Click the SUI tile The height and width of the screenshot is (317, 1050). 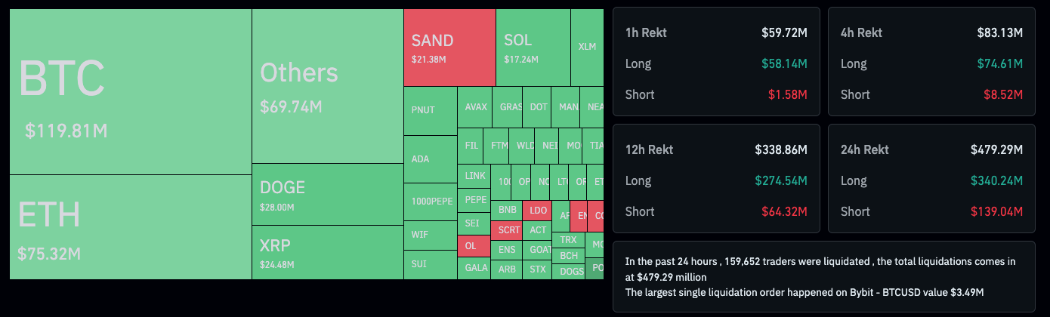(431, 264)
